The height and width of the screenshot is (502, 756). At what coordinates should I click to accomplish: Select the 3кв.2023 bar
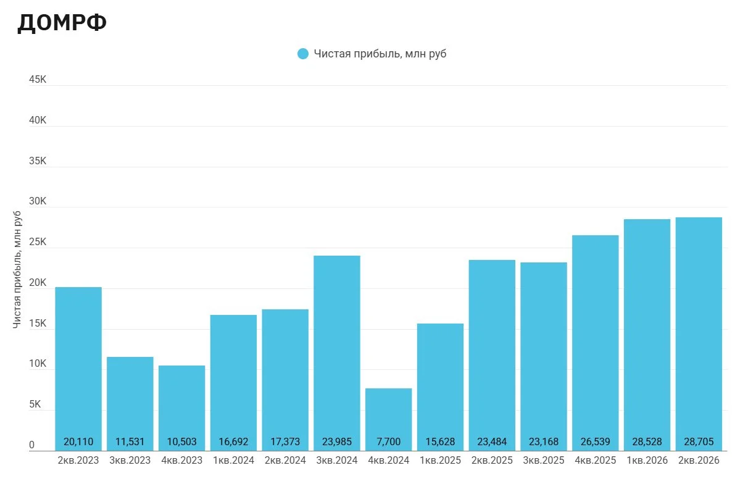click(130, 404)
